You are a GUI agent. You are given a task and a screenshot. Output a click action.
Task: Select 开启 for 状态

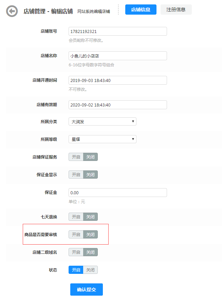[x=76, y=270]
